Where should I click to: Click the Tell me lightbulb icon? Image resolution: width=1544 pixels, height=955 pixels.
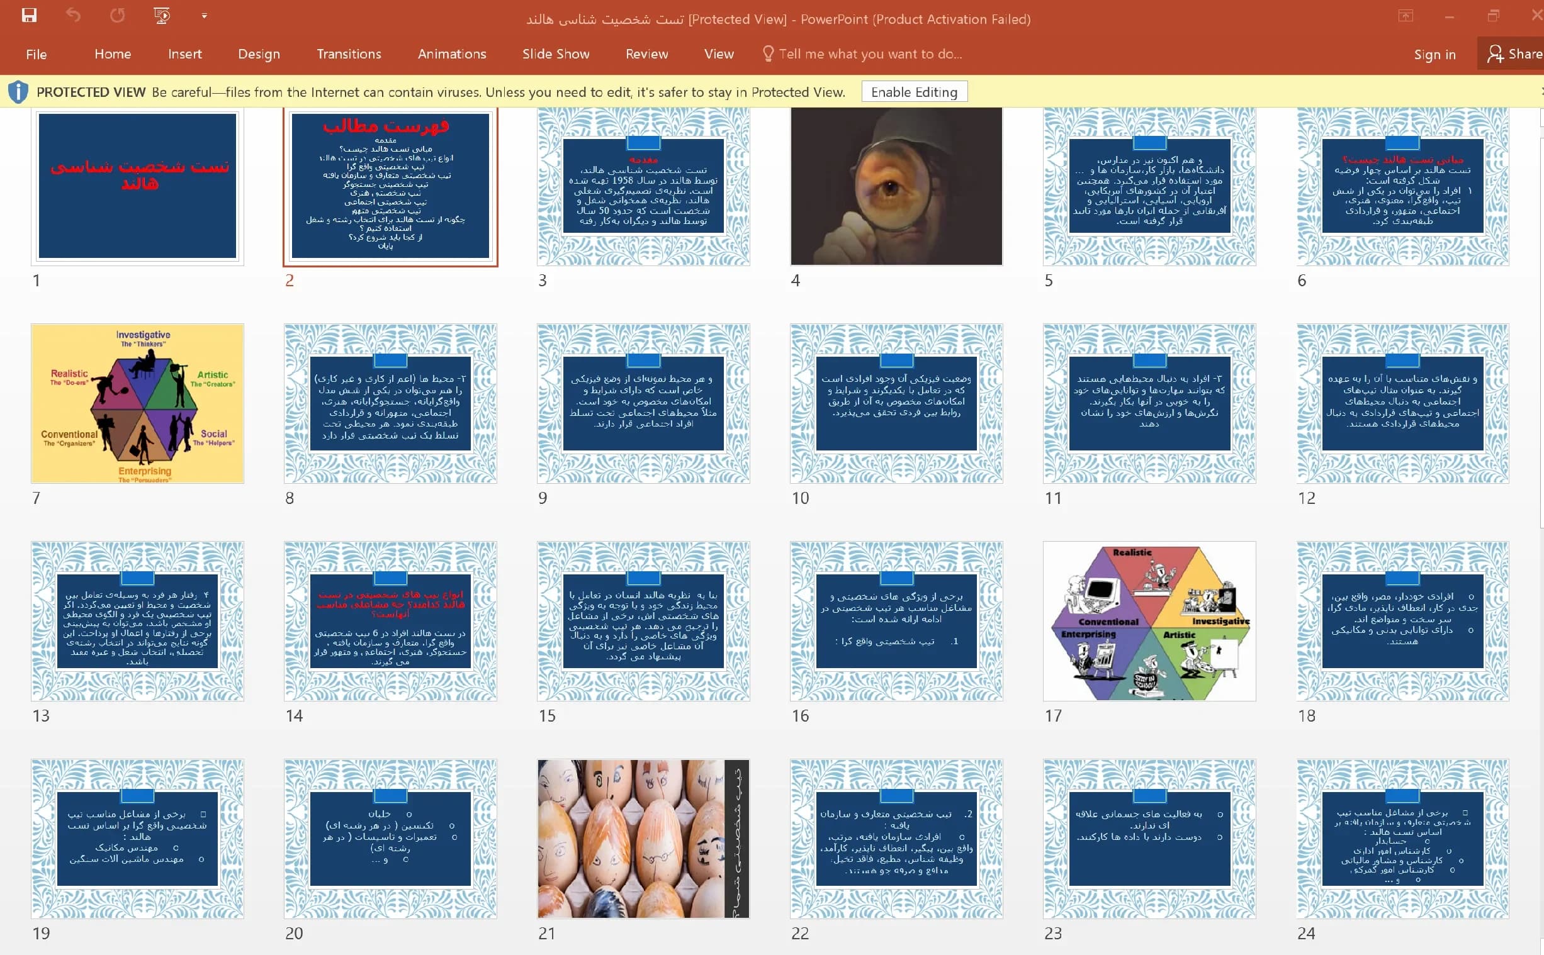[767, 53]
